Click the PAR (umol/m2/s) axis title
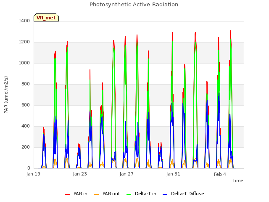 coord(6,95)
